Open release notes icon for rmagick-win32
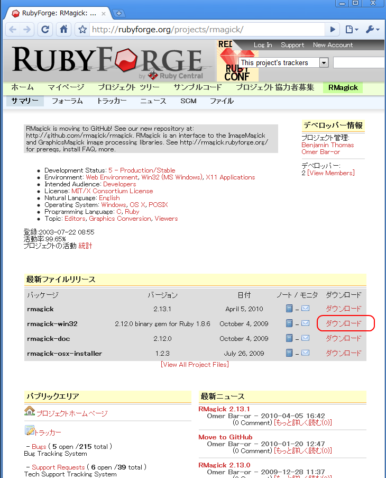Viewport: 386px width, 478px height. (x=289, y=323)
